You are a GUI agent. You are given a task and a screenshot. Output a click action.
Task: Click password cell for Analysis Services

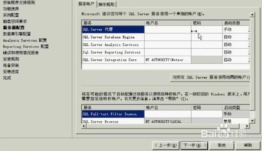[x=207, y=45]
